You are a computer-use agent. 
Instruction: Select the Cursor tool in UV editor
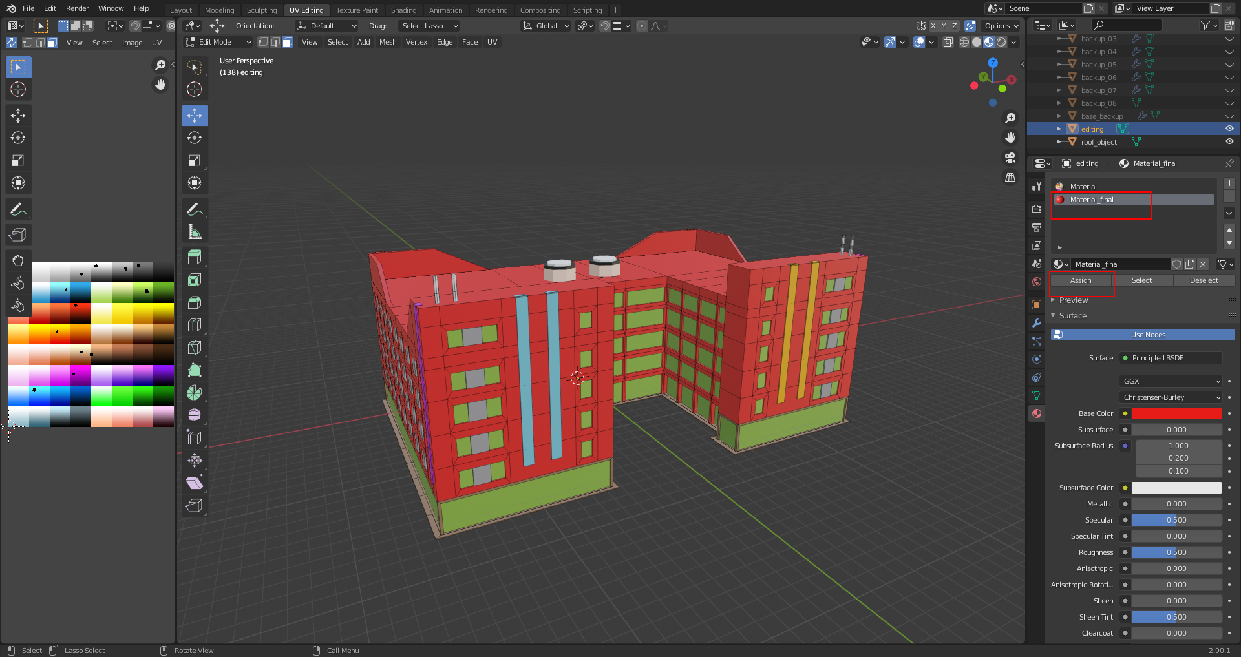(x=18, y=90)
